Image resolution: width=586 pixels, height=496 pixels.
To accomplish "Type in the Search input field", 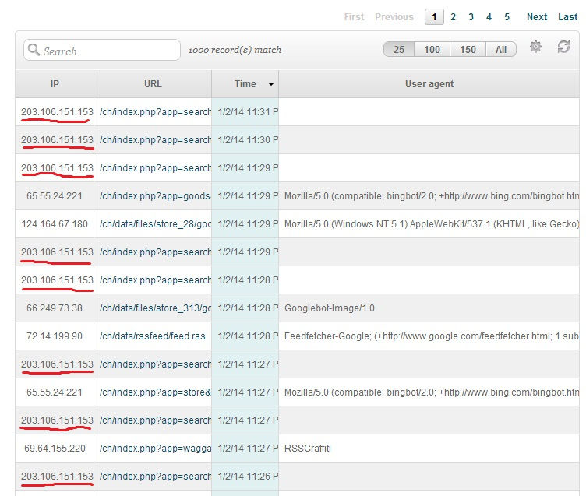I will [x=109, y=51].
